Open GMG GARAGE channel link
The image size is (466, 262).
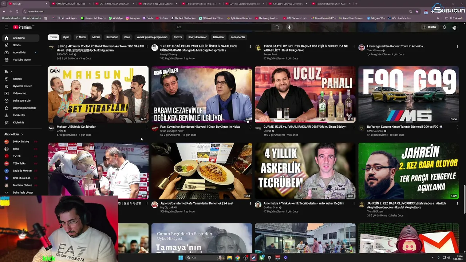375,131
